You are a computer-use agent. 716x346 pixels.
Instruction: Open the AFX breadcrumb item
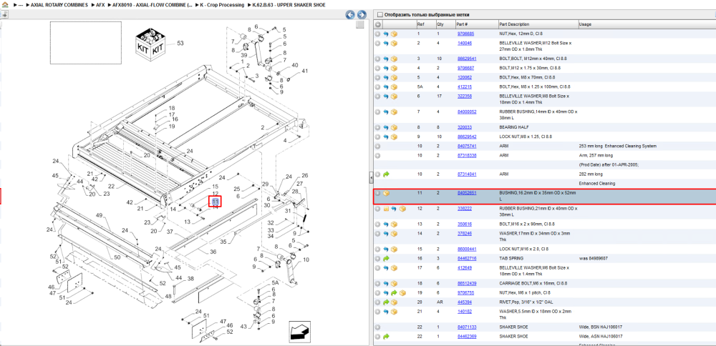100,5
